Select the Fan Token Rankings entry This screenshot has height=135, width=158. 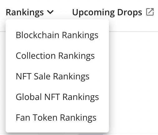56,117
